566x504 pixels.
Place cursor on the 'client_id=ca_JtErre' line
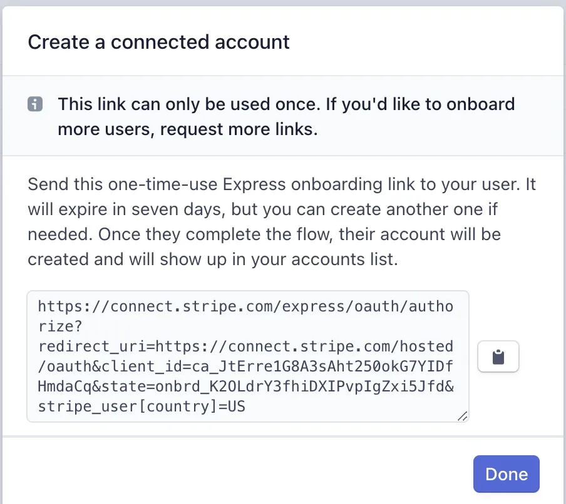pos(245,366)
